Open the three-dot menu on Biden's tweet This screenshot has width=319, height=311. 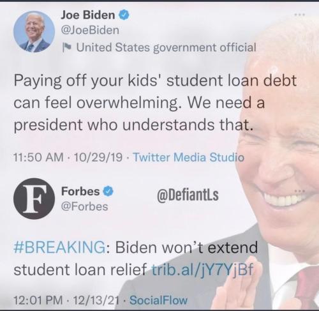click(x=300, y=15)
